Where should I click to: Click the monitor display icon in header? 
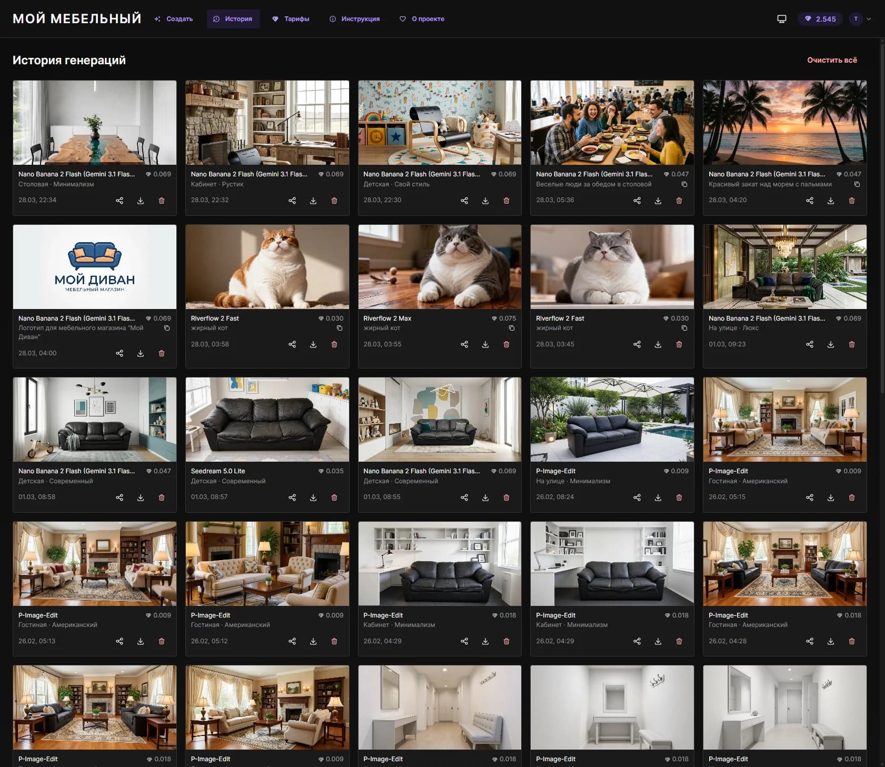click(782, 19)
